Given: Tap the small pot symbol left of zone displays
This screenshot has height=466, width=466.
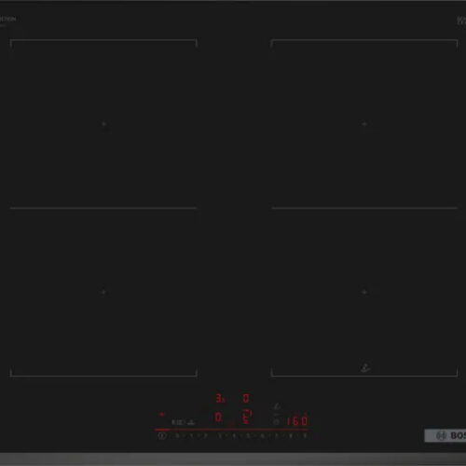Looking at the screenshot, I should pos(191,422).
